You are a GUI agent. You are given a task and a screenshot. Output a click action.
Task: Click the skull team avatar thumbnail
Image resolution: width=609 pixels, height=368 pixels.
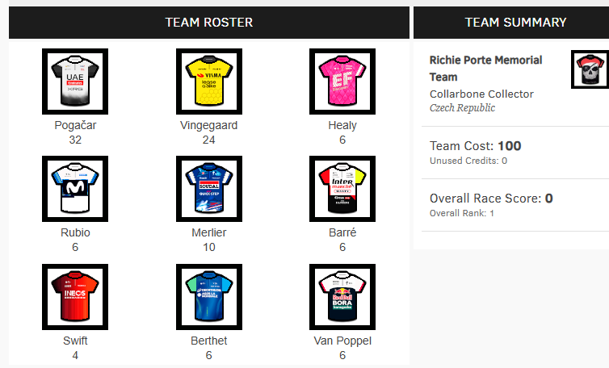click(590, 69)
